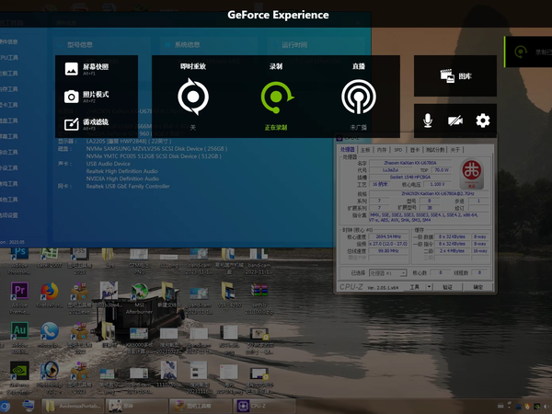Image resolution: width=552 pixels, height=414 pixels.
Task: Switch to 处理器 tab in CPU-Z
Action: pos(348,150)
